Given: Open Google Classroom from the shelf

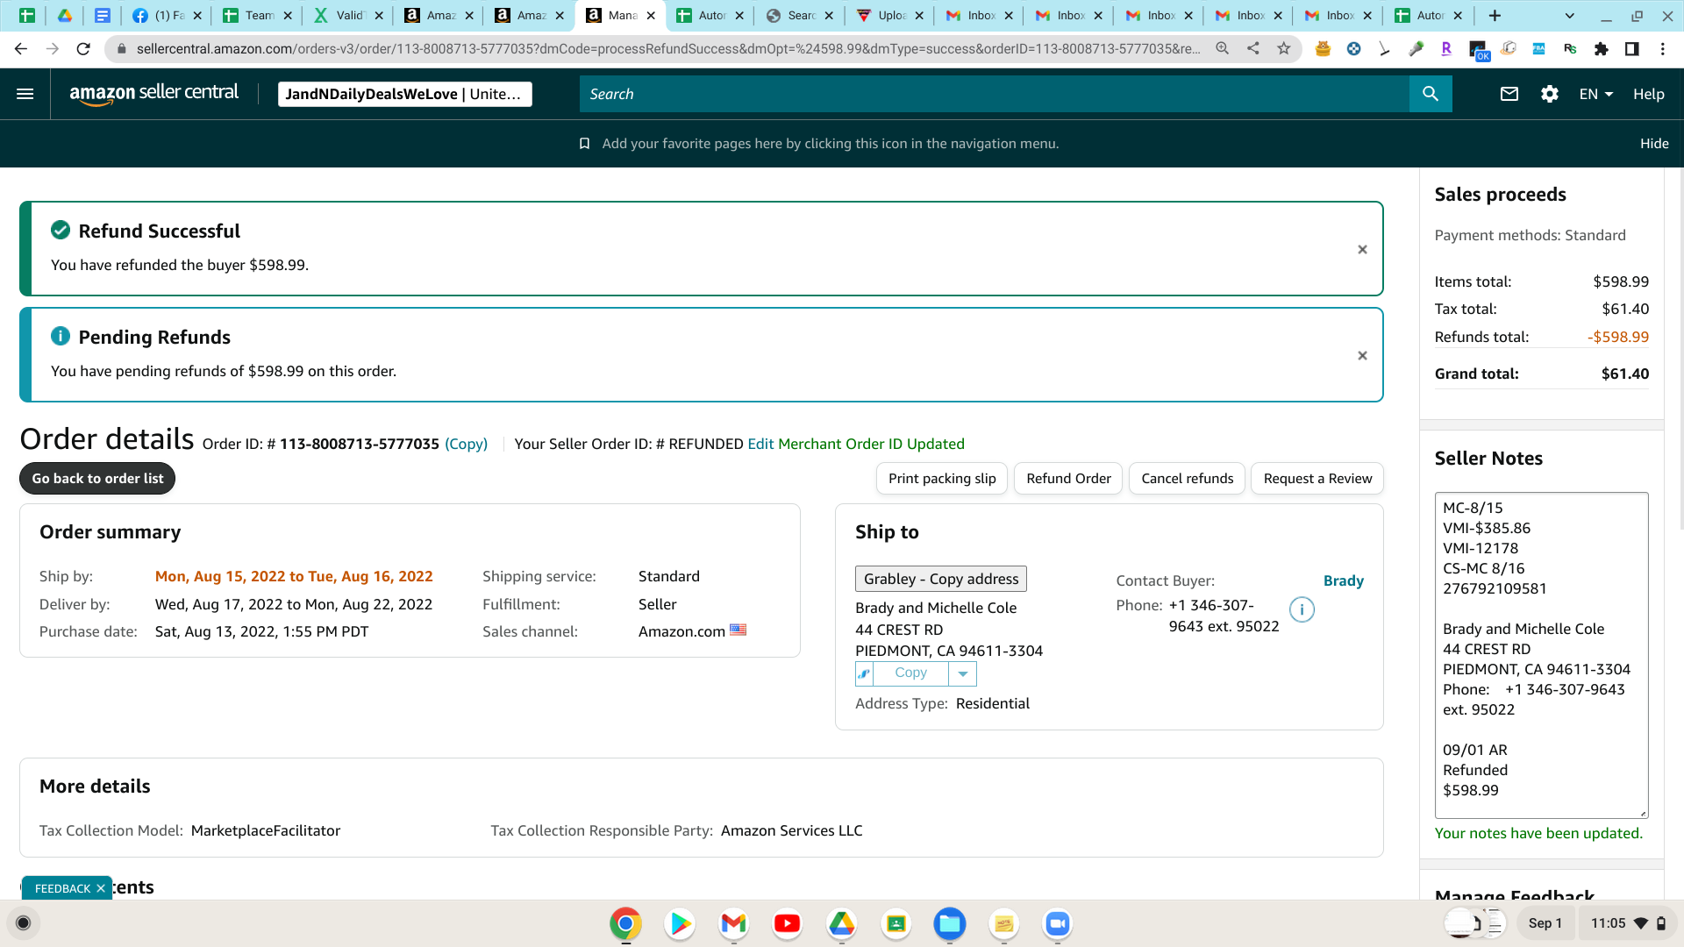Looking at the screenshot, I should point(896,923).
